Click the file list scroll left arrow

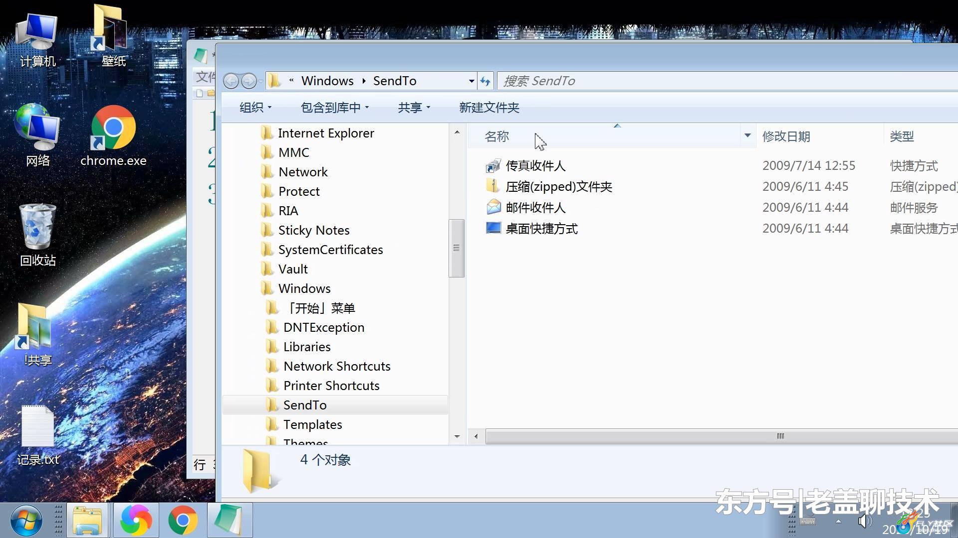476,436
